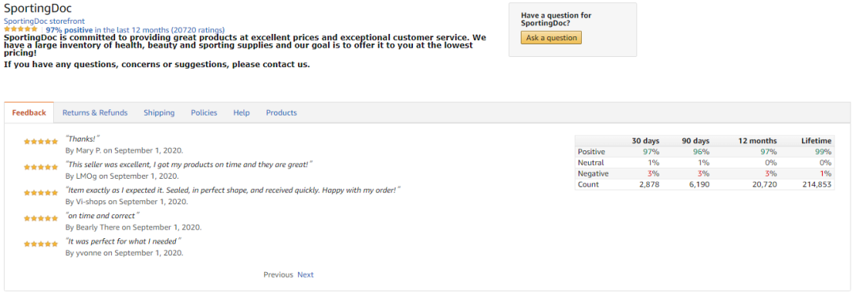Image resolution: width=856 pixels, height=299 pixels.
Task: Click the Lifetime column header
Action: (816, 141)
